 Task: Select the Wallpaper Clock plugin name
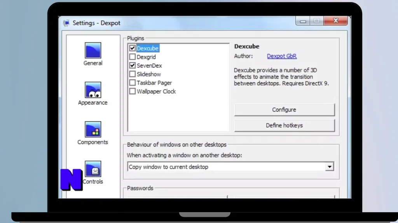156,91
